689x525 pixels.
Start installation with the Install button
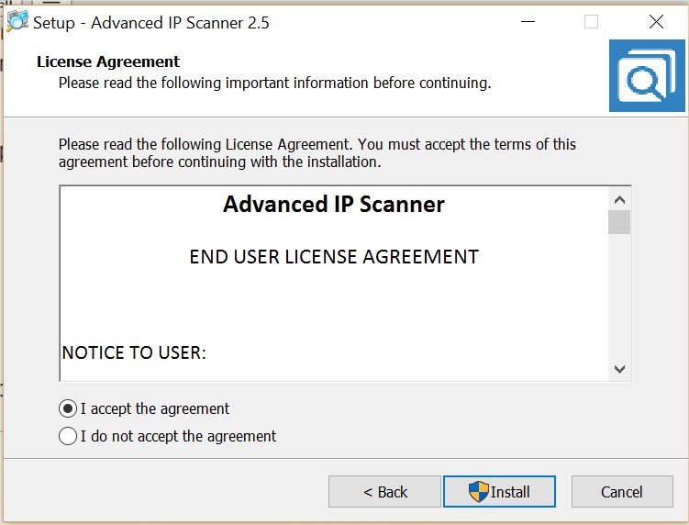[x=499, y=492]
